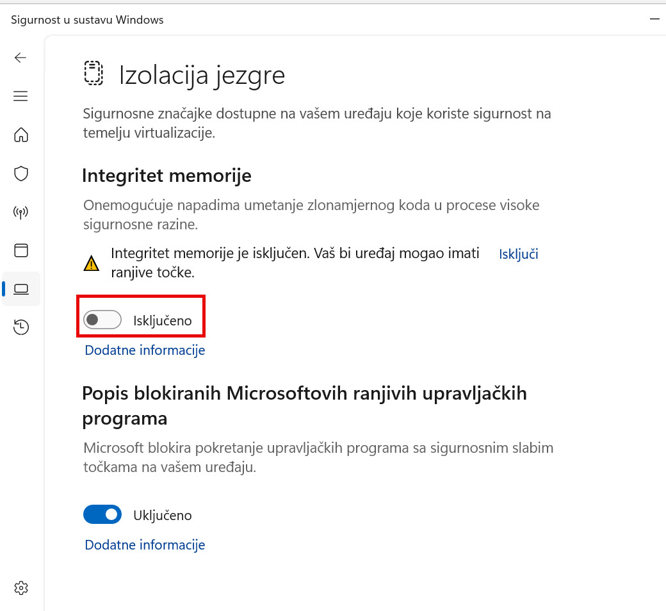
Task: Click the Uključeno toggle label
Action: tap(162, 516)
